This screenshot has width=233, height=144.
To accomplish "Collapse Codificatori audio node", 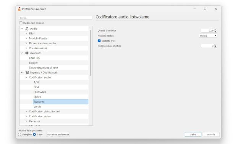I will (26, 77).
